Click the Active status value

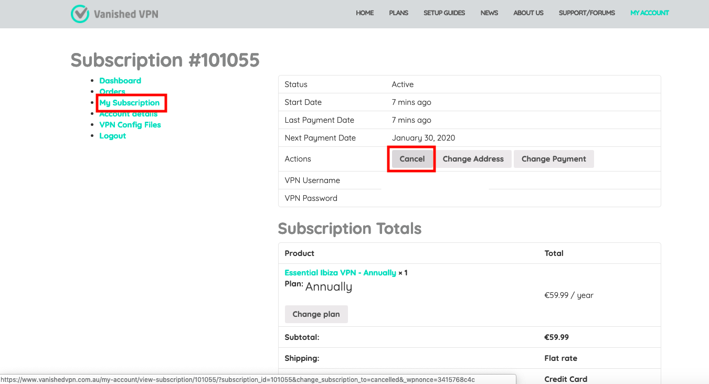pyautogui.click(x=403, y=84)
